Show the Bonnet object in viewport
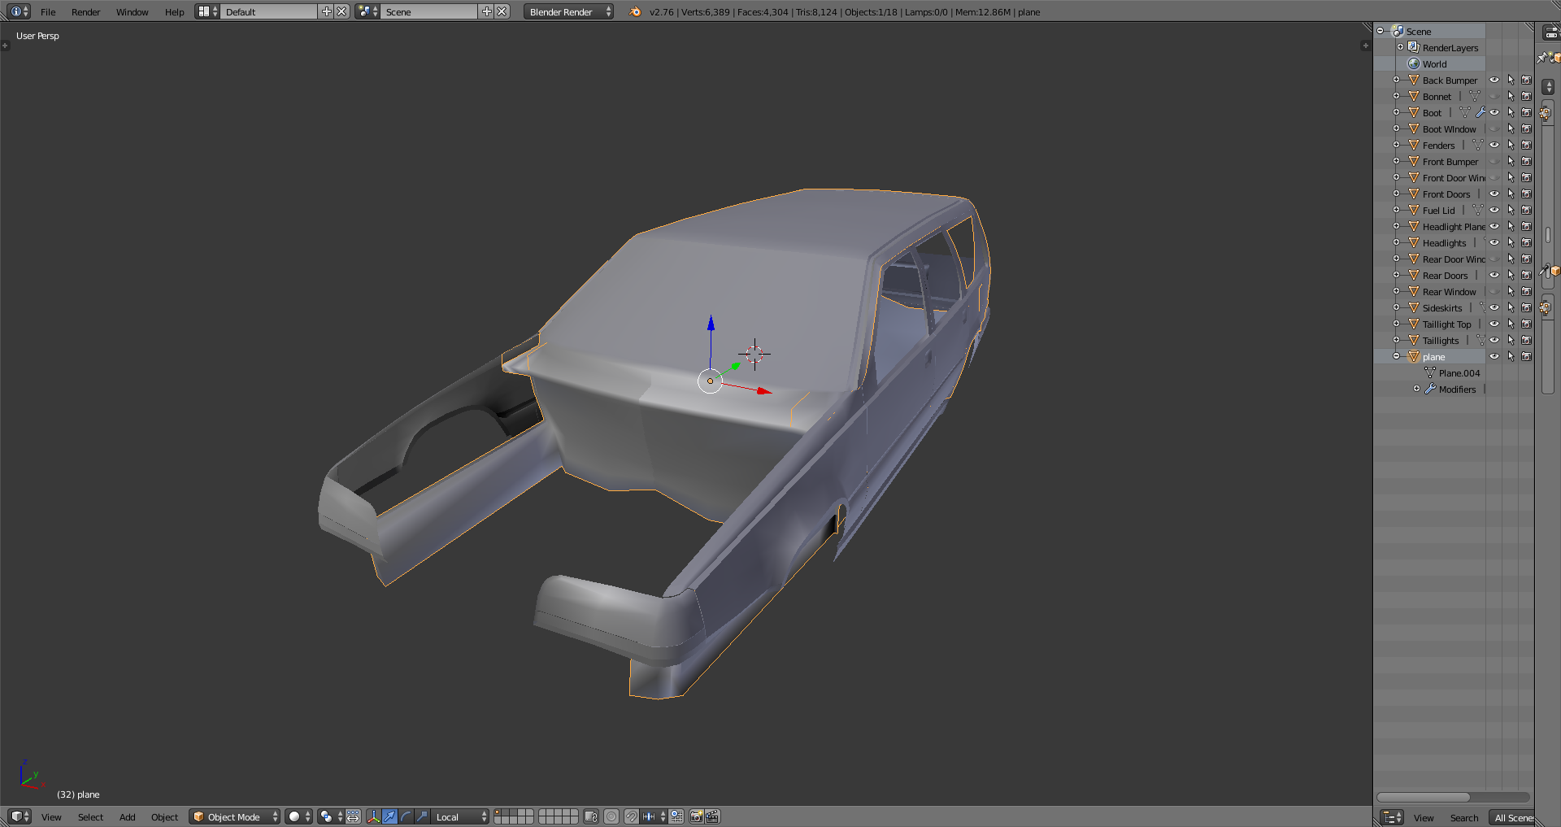 (1494, 96)
